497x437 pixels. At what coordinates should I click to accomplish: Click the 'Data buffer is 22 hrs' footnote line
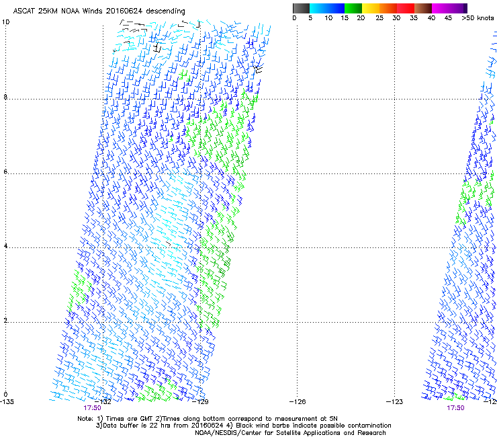point(243,426)
